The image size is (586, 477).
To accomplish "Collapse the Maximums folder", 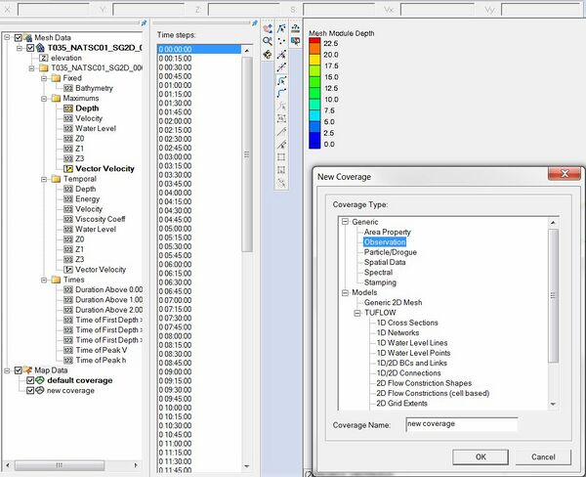I will tap(44, 98).
